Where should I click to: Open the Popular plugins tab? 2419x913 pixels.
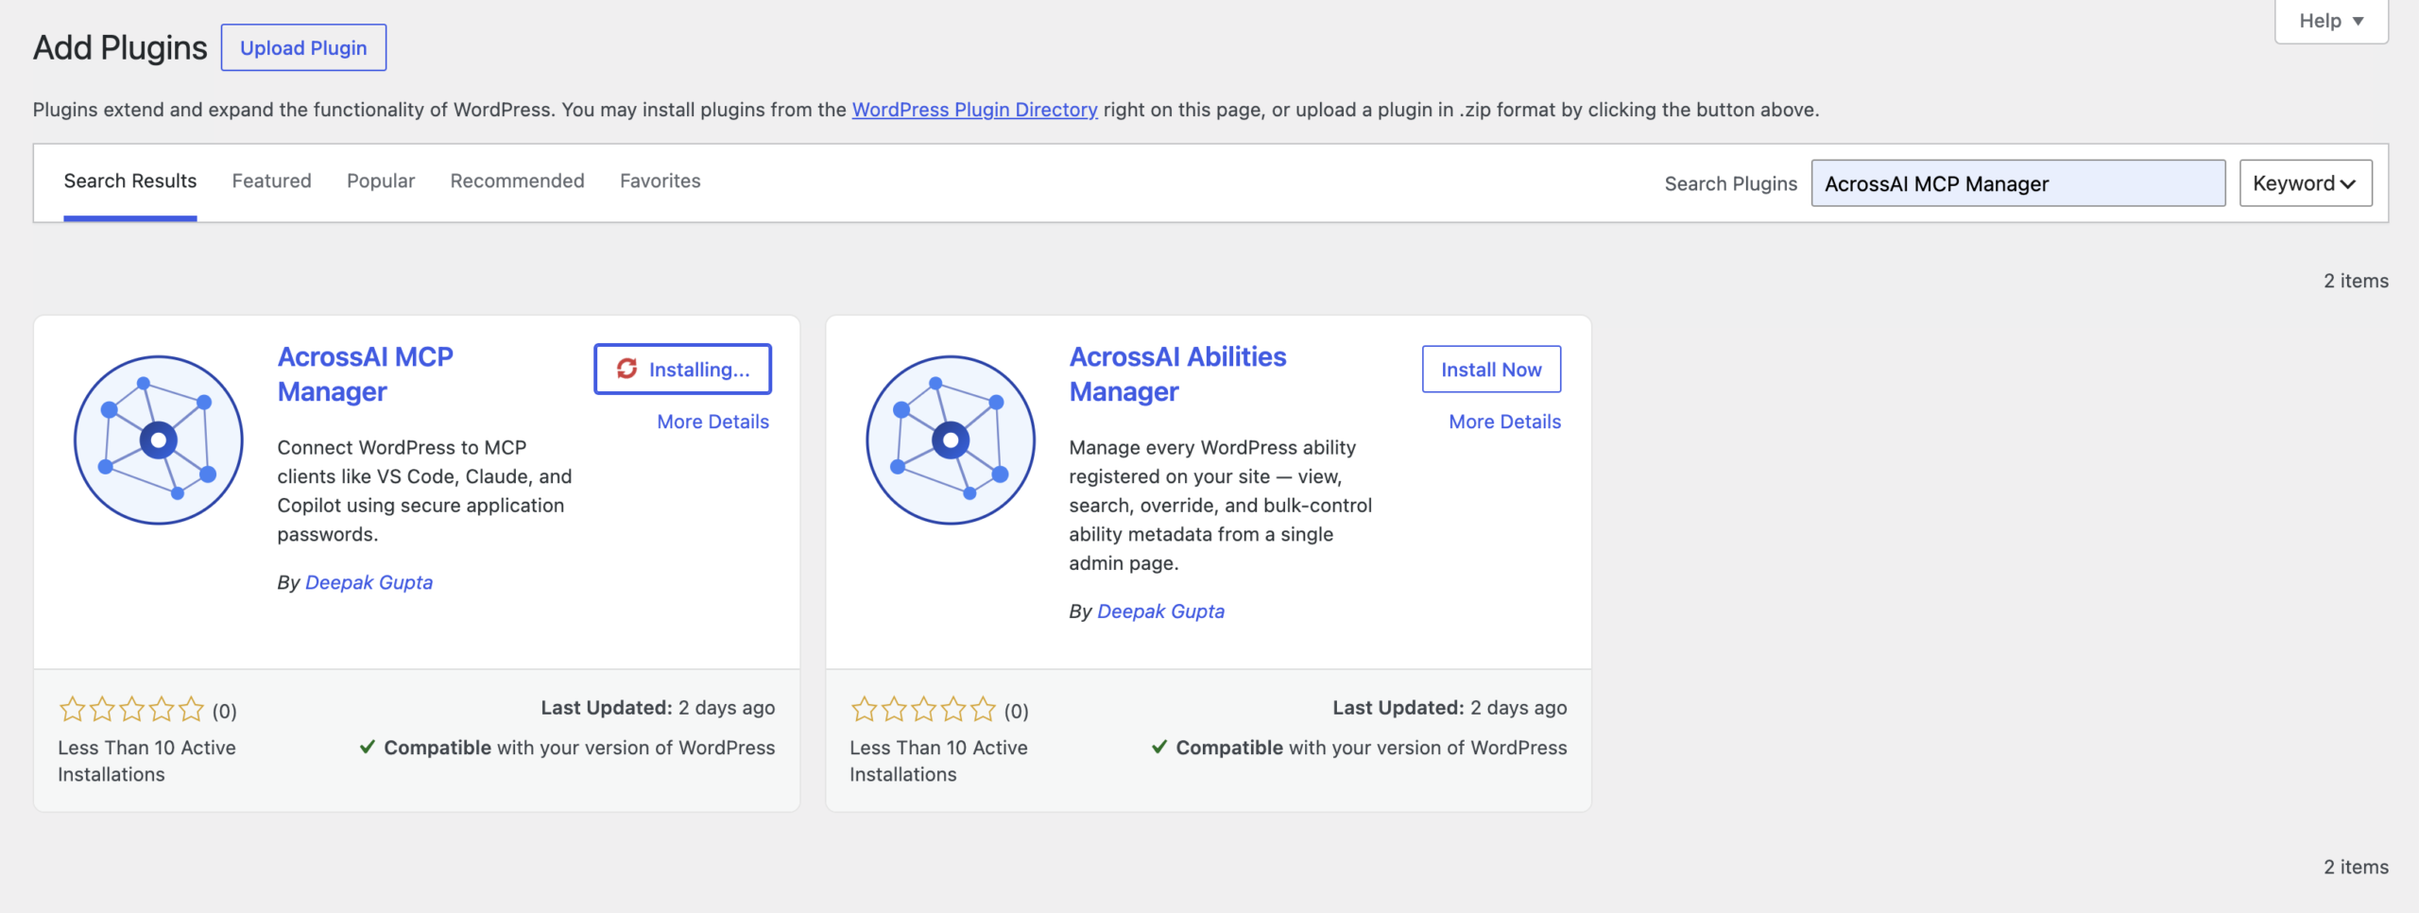point(381,181)
